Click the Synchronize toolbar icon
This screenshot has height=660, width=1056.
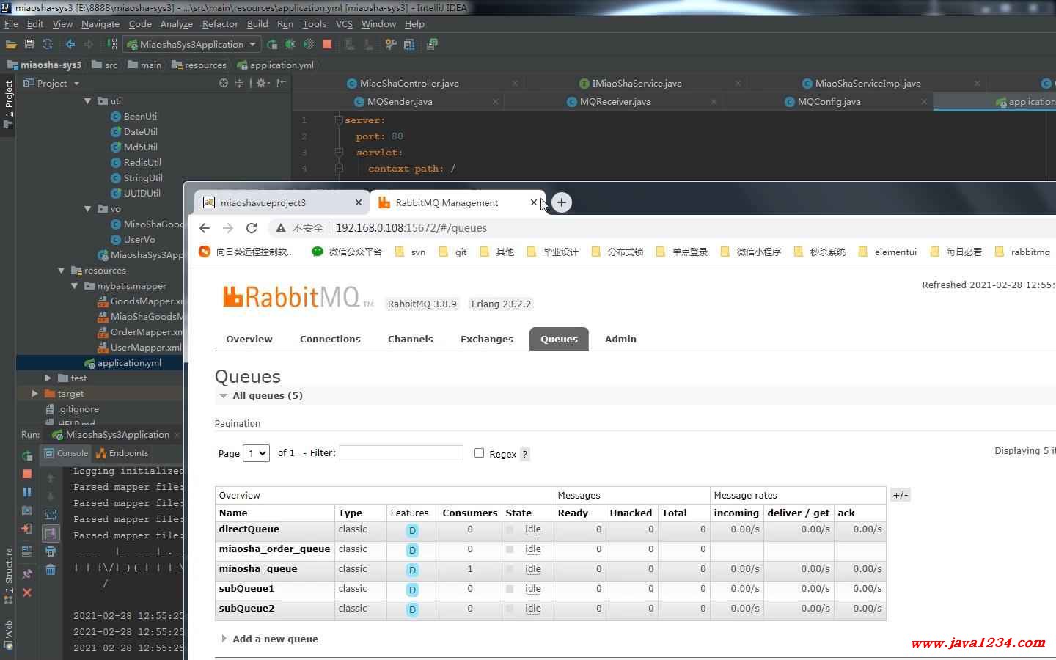48,45
